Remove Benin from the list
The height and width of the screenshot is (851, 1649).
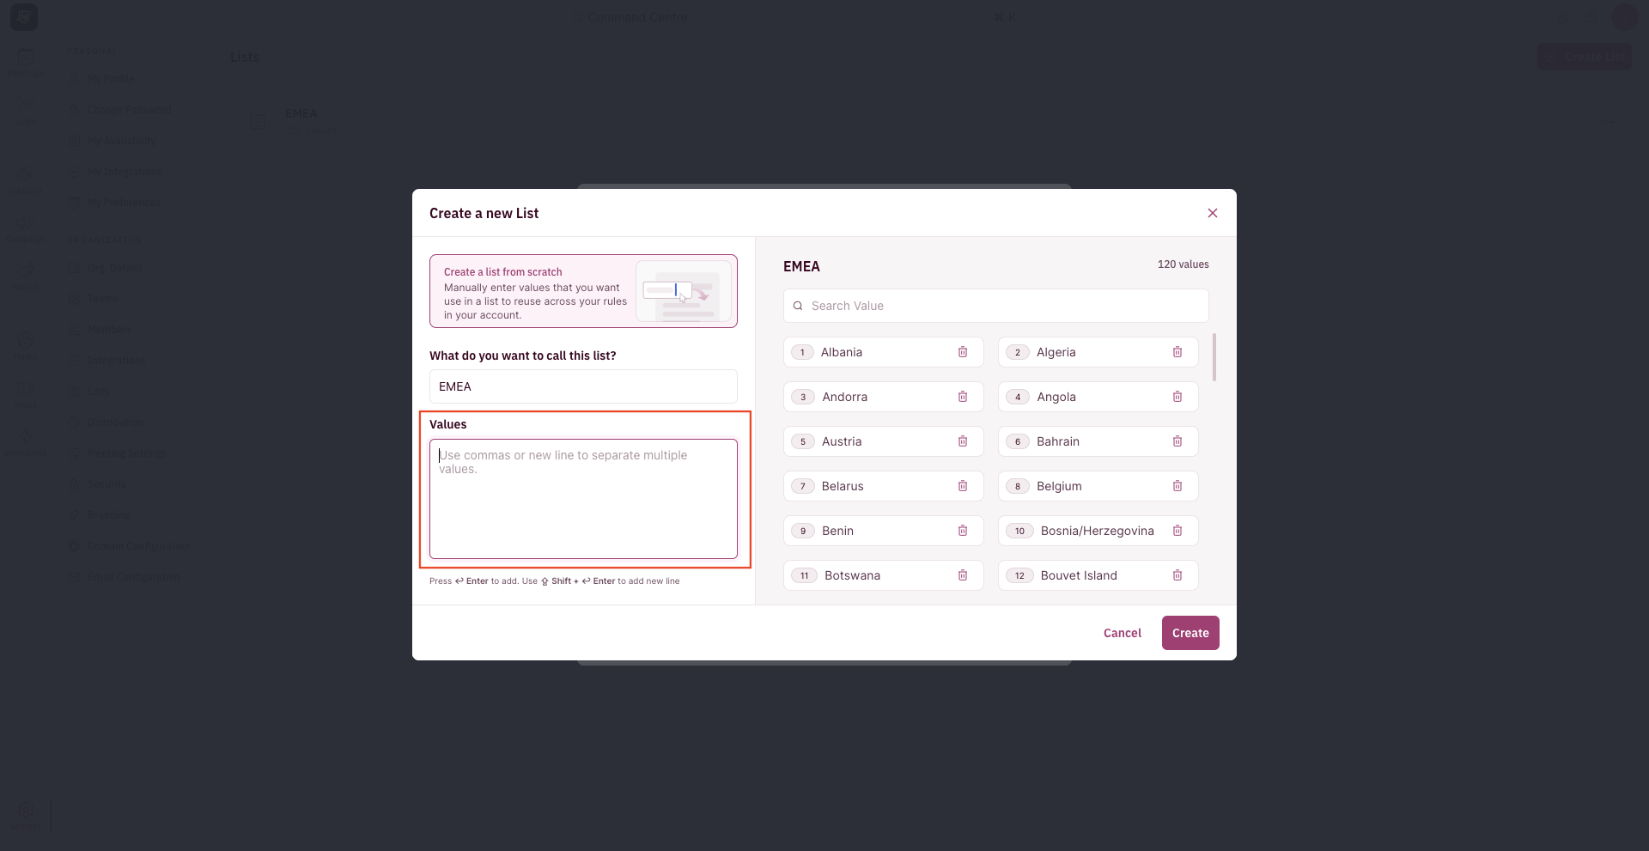point(963,531)
